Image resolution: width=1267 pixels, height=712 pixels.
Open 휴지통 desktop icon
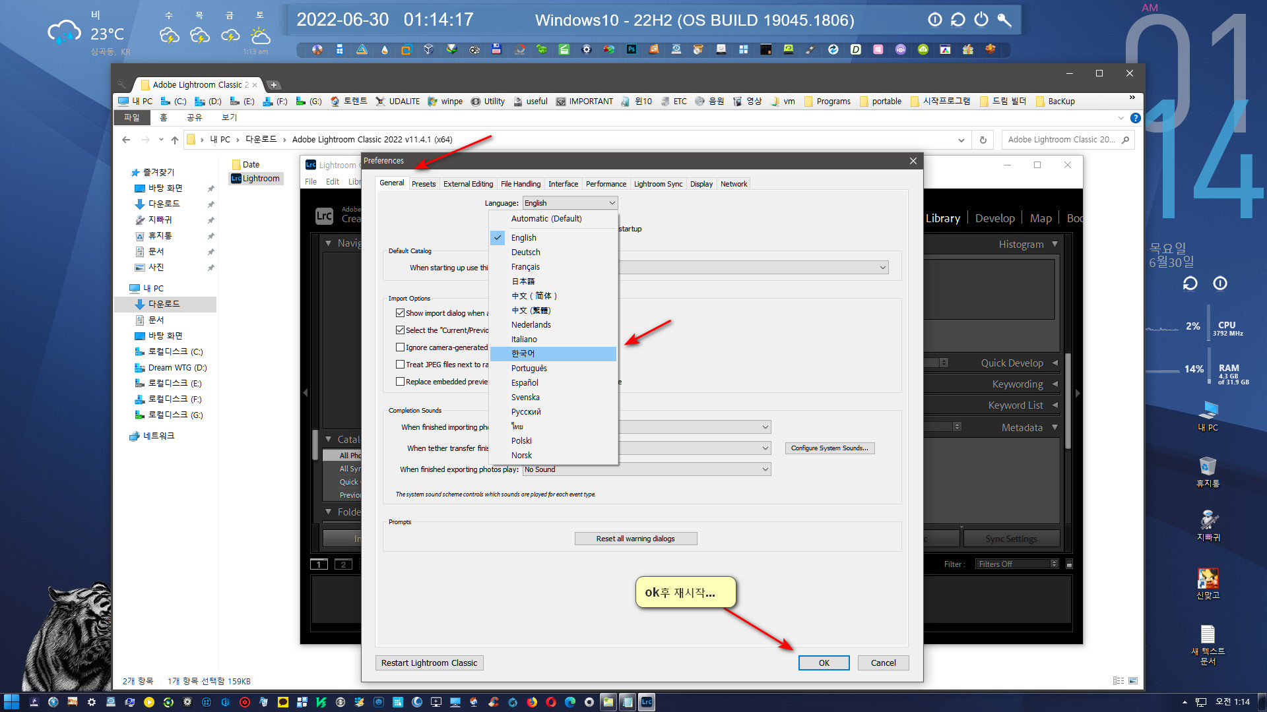click(1208, 471)
